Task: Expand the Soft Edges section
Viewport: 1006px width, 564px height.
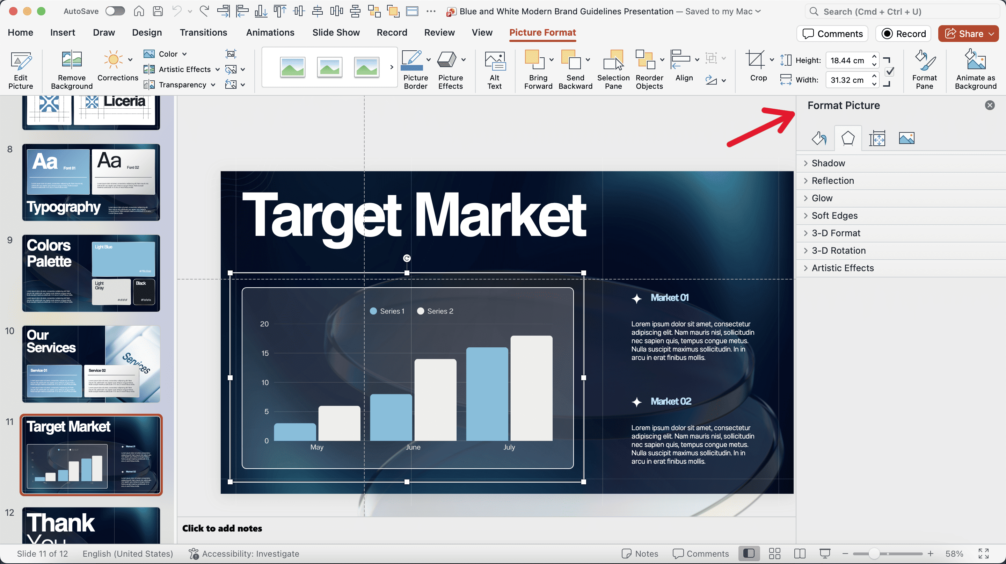Action: [901, 216]
